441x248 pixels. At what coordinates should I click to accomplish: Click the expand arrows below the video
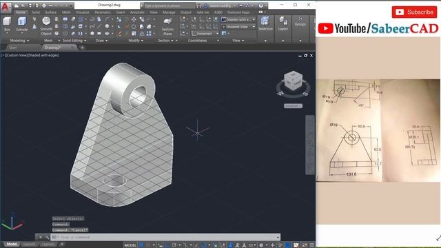point(438,238)
